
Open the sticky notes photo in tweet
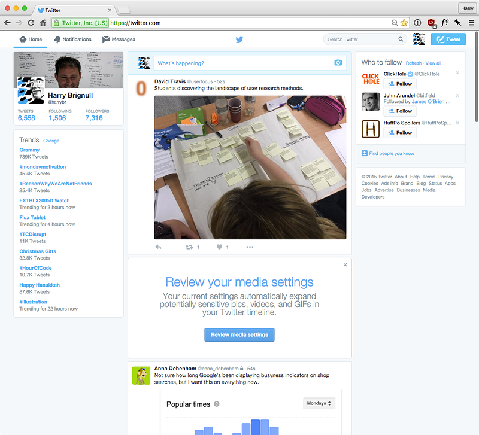tap(250, 168)
